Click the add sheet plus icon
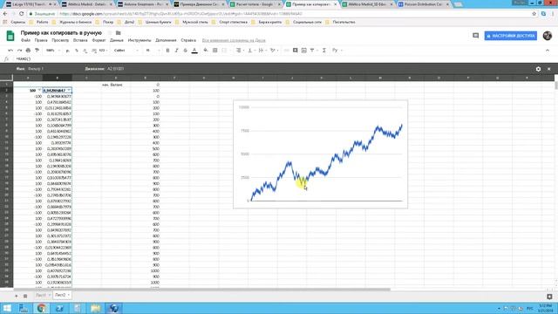This screenshot has height=314, width=558. [x=16, y=296]
